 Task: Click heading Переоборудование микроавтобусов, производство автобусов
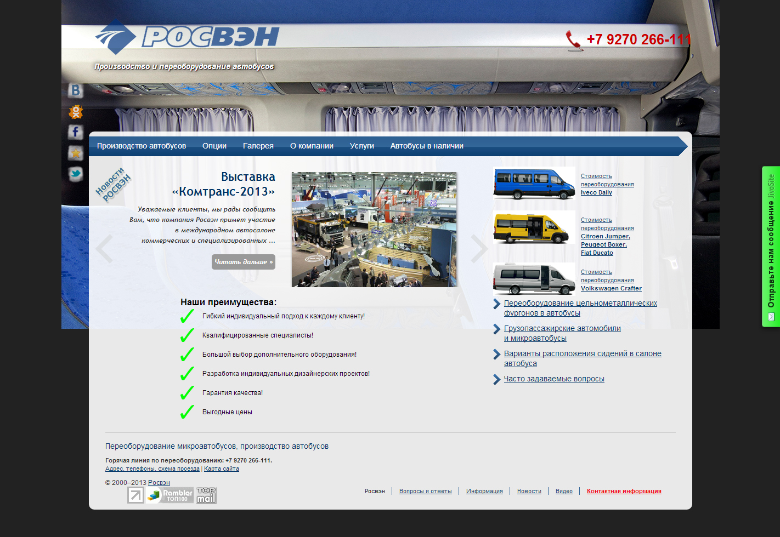[x=217, y=446]
